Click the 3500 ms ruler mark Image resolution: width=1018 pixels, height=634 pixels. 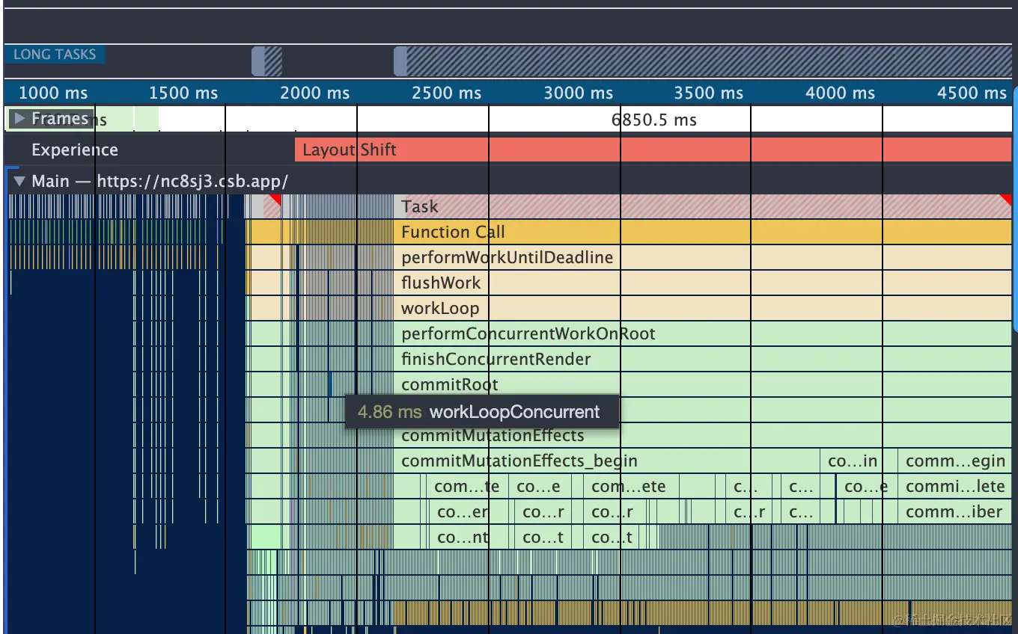coord(709,93)
